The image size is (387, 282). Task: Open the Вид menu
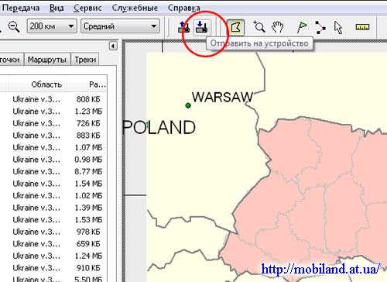[57, 8]
